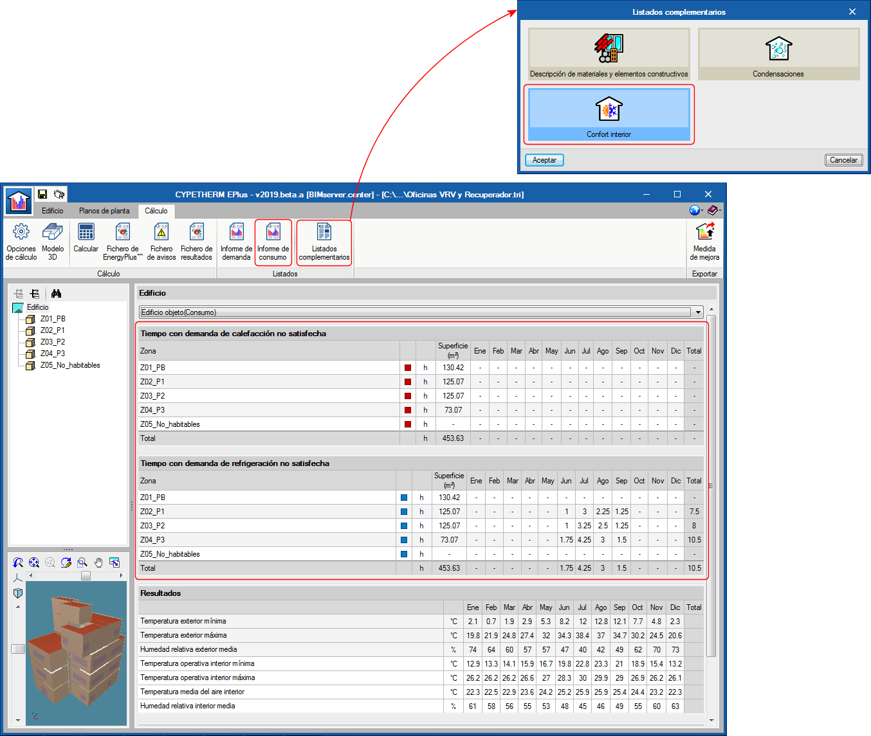Click Temperatura operativa interior mínima row label
Screen dimensions: 871x736
tap(197, 663)
